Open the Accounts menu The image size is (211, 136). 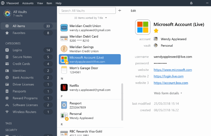tap(28, 3)
